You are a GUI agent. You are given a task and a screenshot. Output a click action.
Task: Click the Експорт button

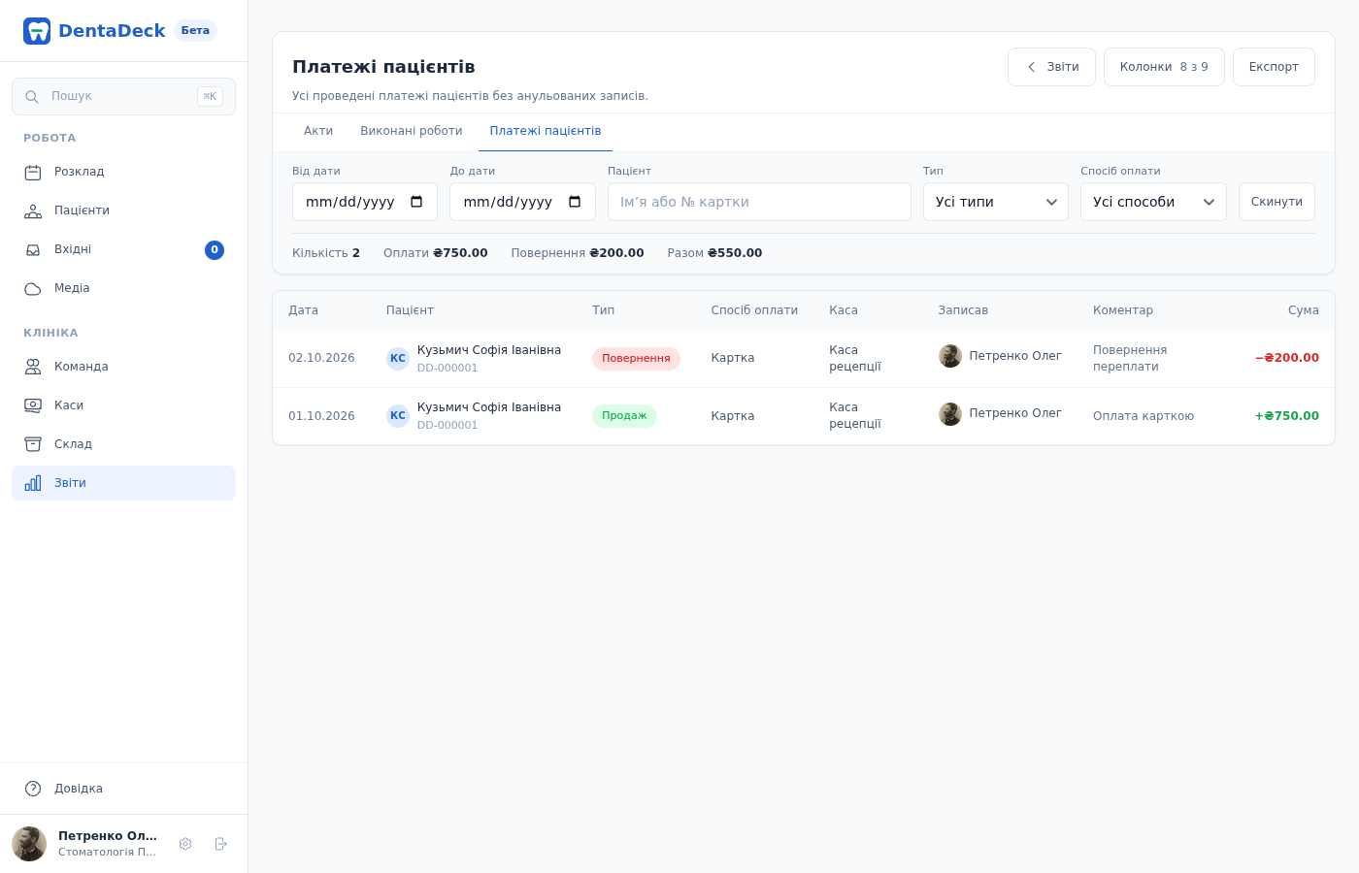click(x=1274, y=67)
